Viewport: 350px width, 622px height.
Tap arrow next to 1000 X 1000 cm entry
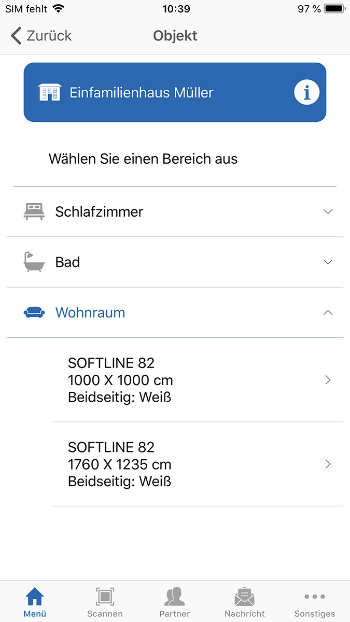pos(328,380)
